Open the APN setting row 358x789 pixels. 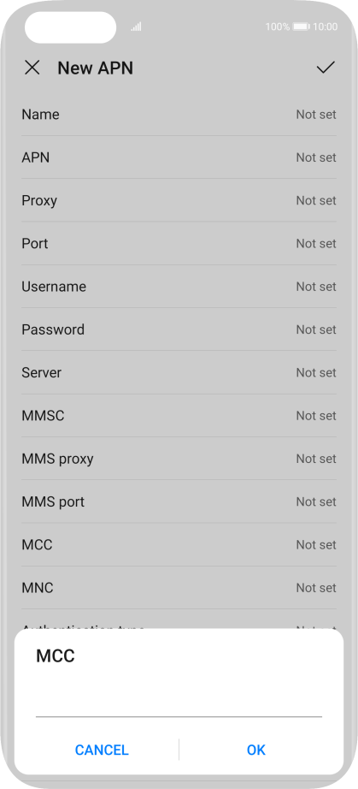tap(179, 157)
